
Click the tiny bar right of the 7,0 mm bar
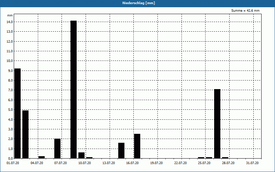pyautogui.click(x=225, y=158)
